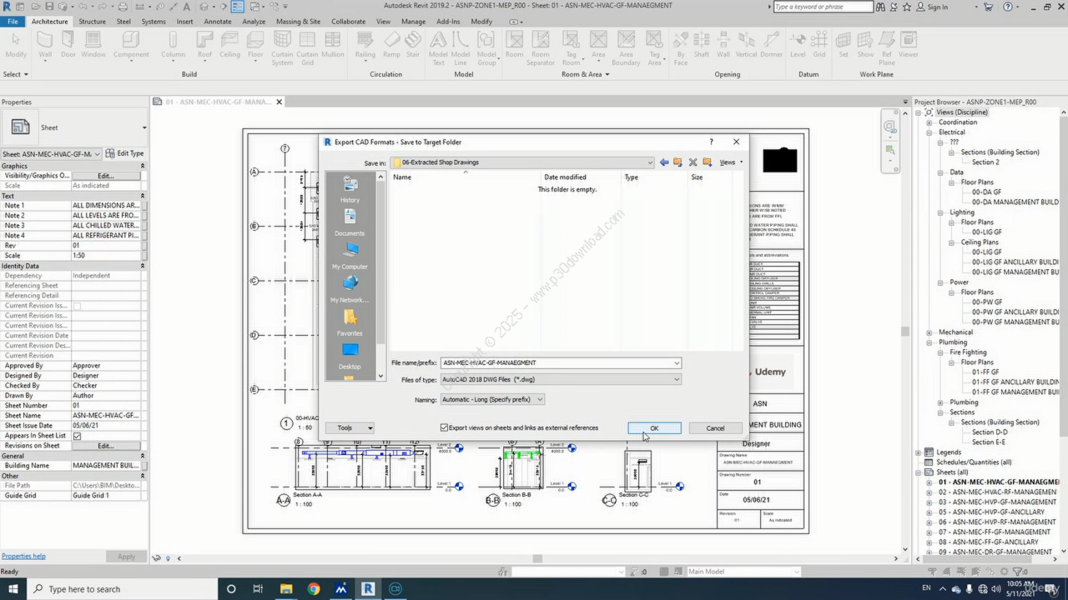Select the Curtain System tool

click(282, 48)
